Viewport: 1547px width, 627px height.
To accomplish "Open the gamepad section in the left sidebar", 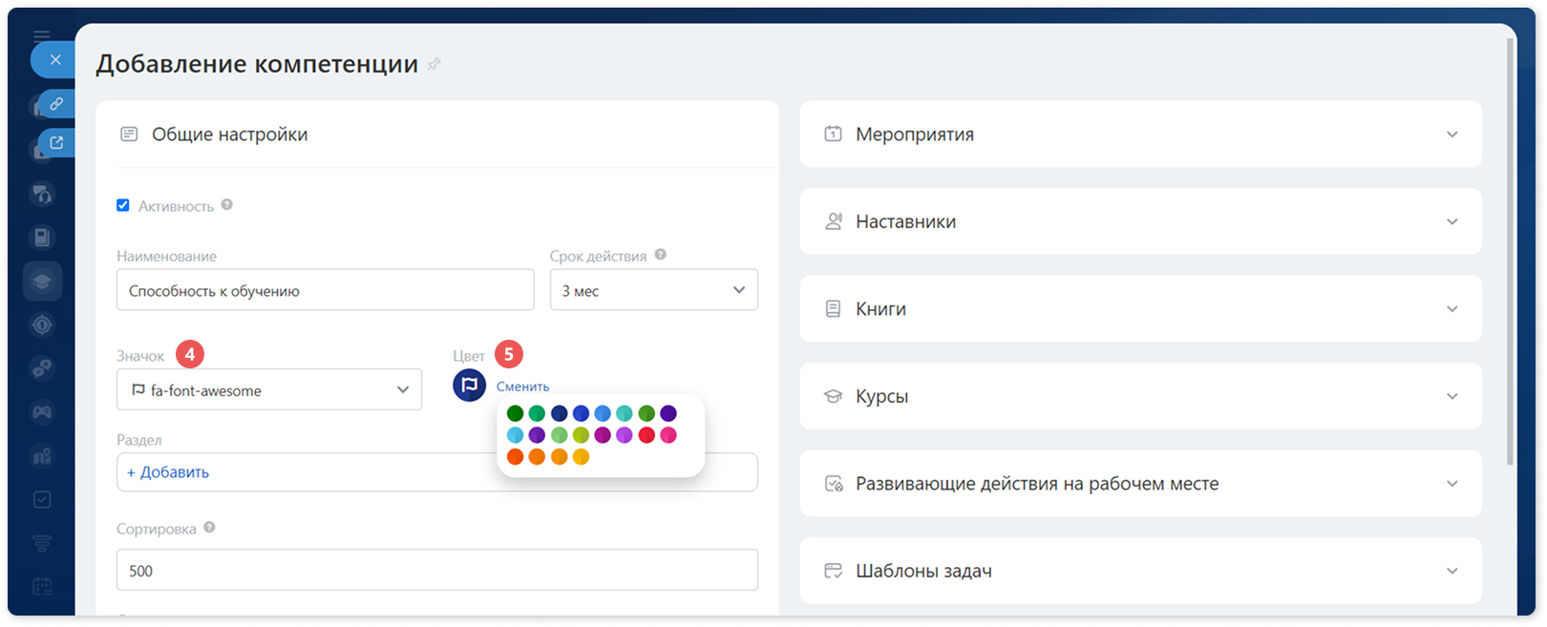I will click(x=42, y=412).
